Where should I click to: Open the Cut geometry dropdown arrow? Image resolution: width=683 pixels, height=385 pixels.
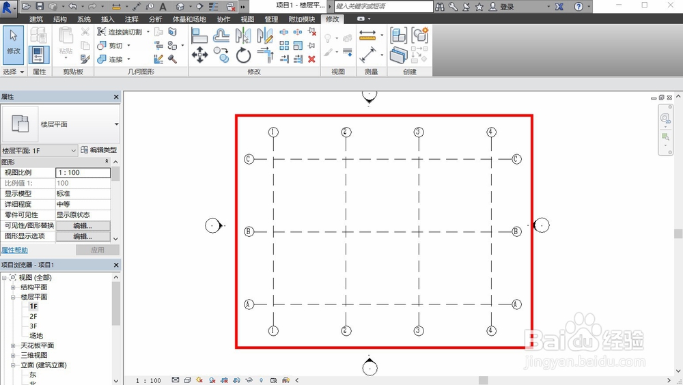click(x=128, y=46)
